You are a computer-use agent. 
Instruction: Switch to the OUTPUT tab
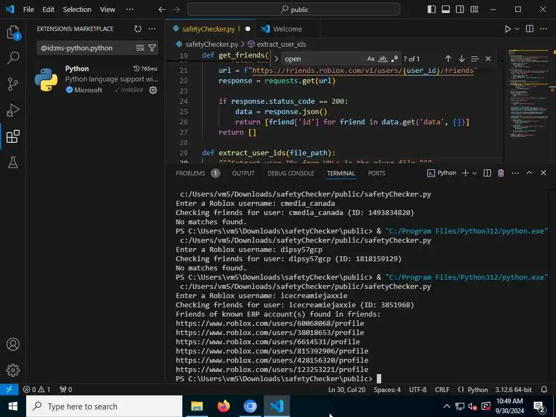point(243,173)
